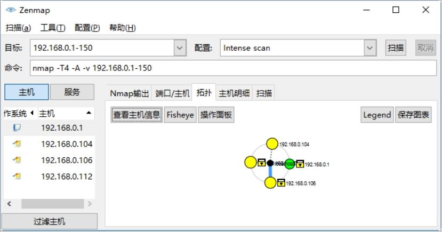Image resolution: width=442 pixels, height=232 pixels.
Task: Click the OS icon beside host 192.168.0.112
Action: (x=17, y=177)
